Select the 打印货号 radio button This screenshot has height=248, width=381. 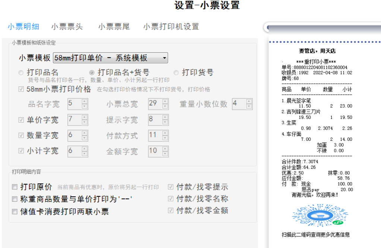176,73
